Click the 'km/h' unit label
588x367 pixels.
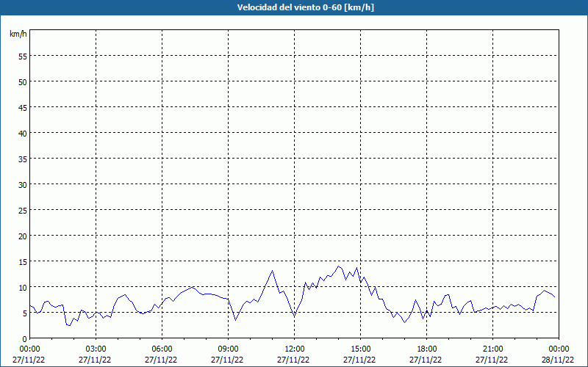(x=18, y=34)
